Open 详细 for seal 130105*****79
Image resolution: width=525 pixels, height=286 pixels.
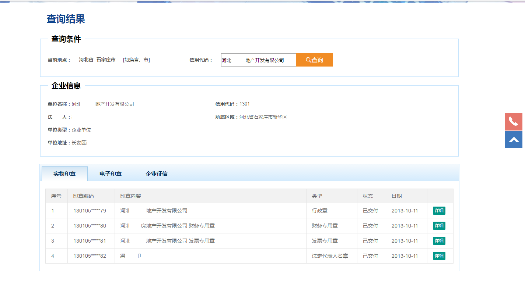pyautogui.click(x=439, y=211)
